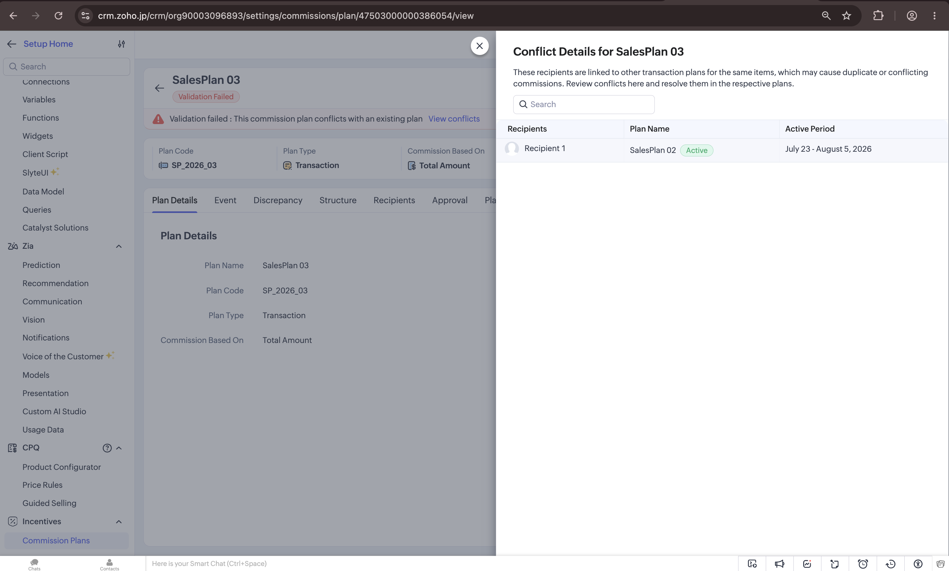Click the browser address bar URL

pyautogui.click(x=286, y=16)
